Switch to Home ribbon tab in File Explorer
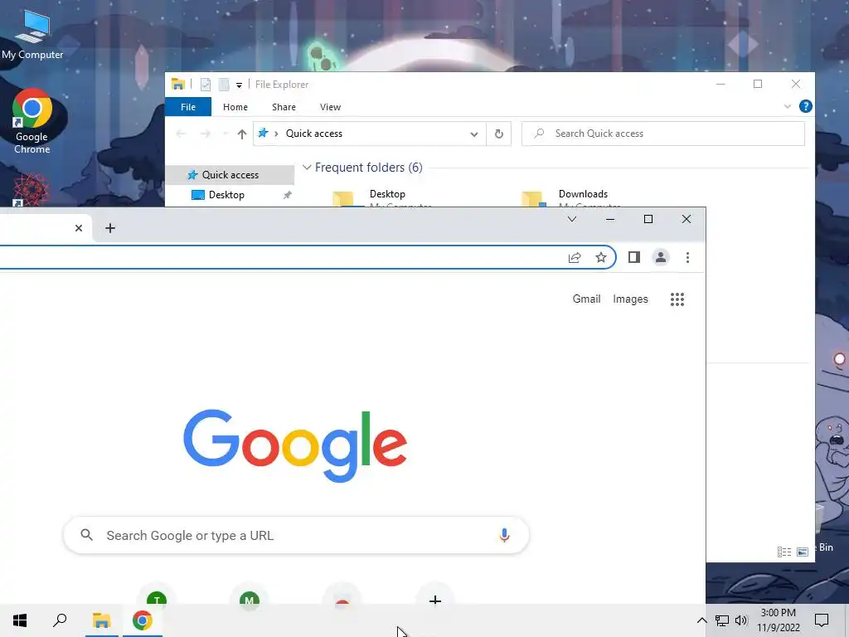The image size is (849, 637). (235, 107)
